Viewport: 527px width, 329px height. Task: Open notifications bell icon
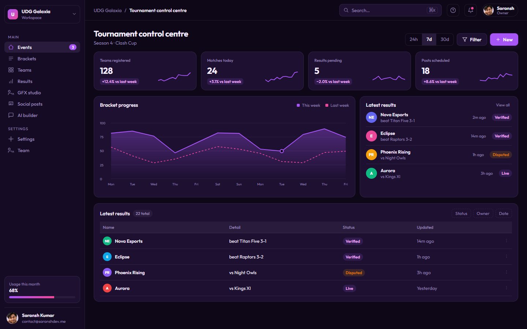471,10
